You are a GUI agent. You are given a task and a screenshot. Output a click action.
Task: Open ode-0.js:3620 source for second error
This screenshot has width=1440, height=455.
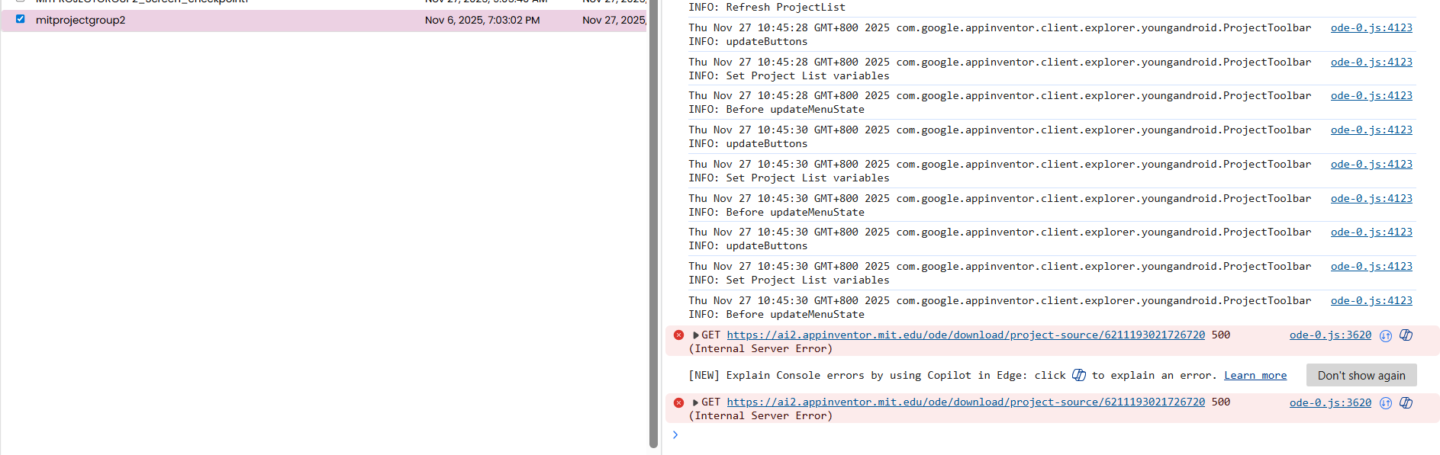pyautogui.click(x=1330, y=402)
